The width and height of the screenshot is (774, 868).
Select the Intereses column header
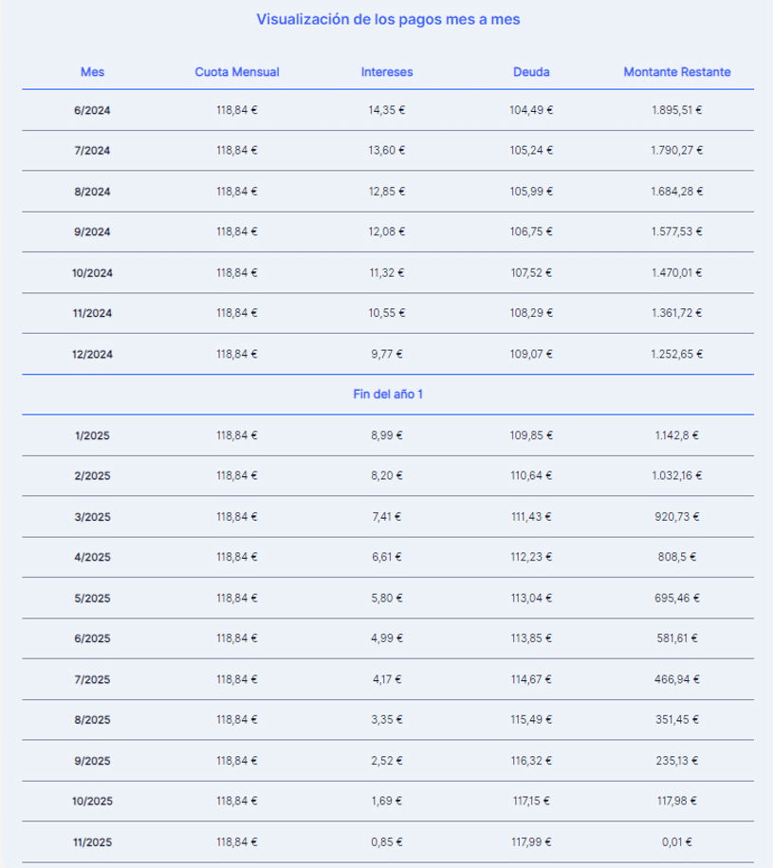tap(387, 72)
